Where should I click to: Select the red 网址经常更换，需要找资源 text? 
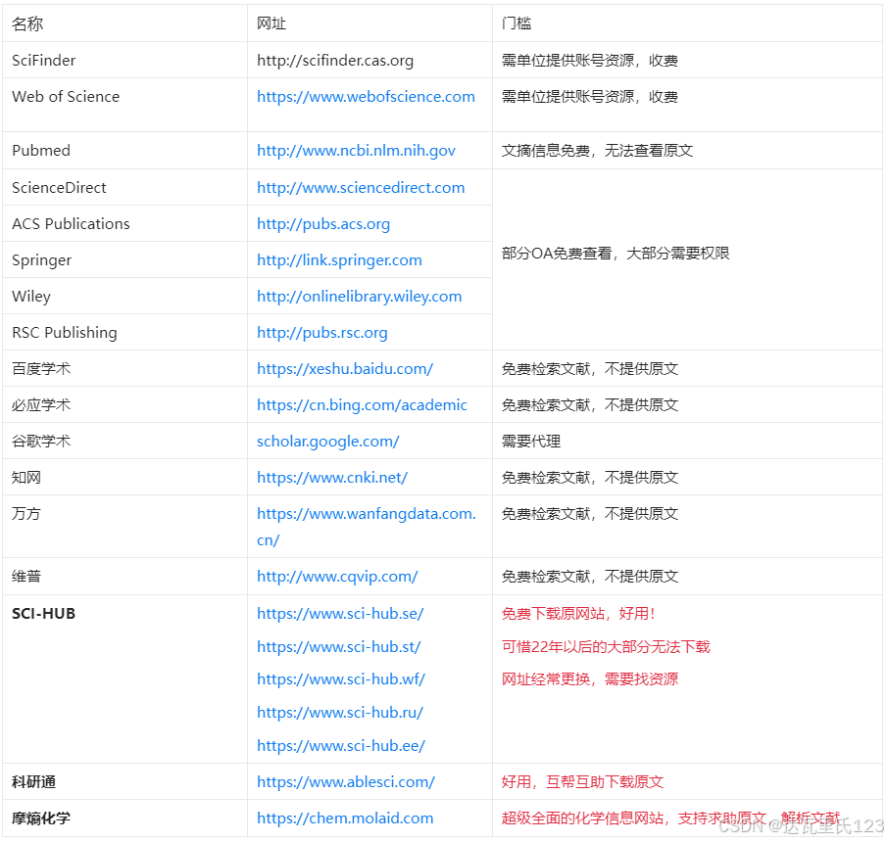click(x=589, y=679)
